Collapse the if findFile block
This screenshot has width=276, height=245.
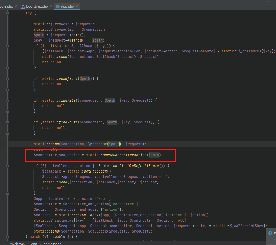7,101
